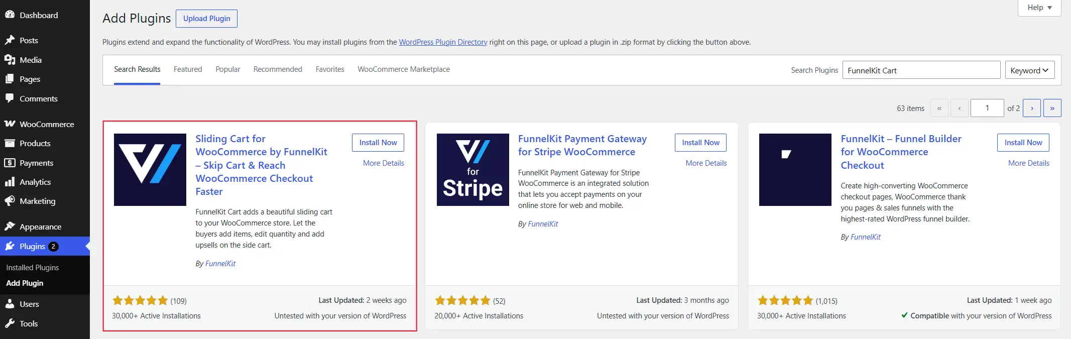Viewport: 1071px width, 339px height.
Task: Switch to the Featured tab
Action: coord(188,69)
